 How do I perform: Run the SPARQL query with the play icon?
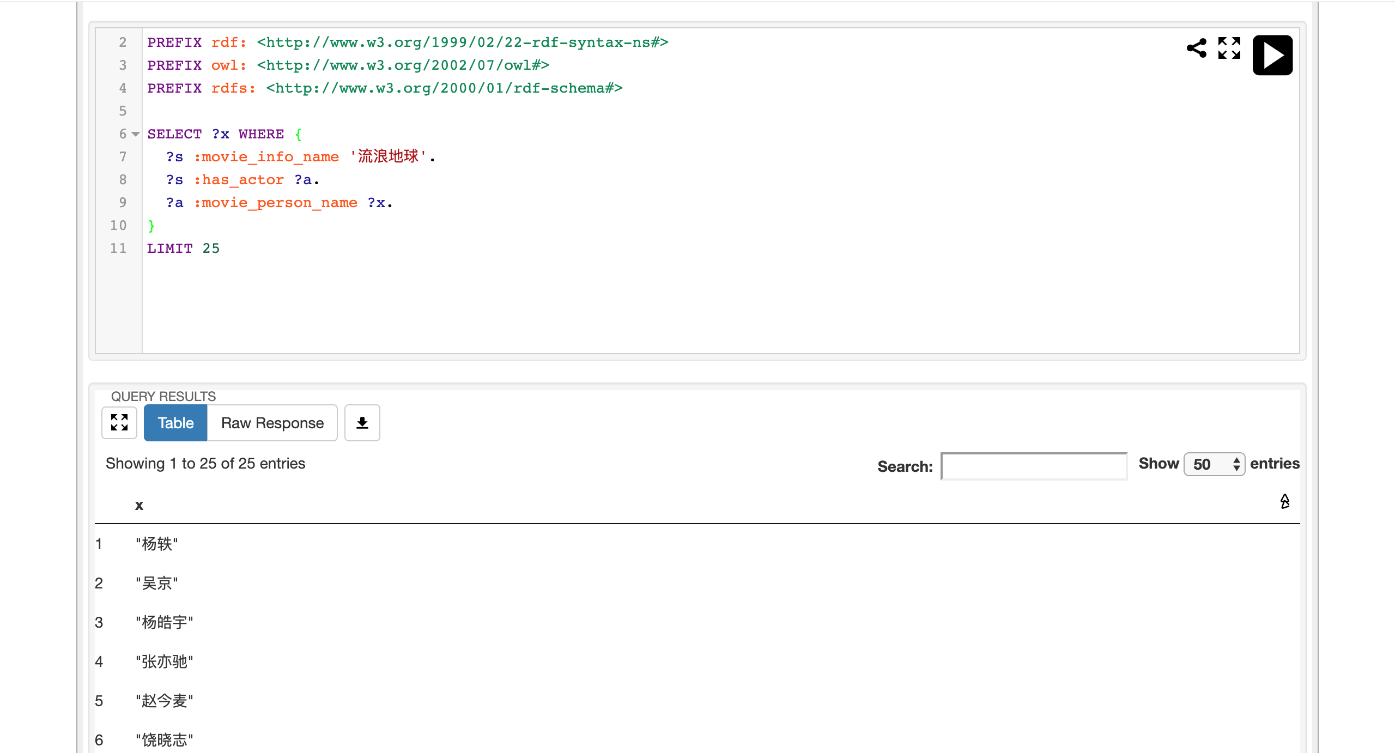click(1272, 54)
